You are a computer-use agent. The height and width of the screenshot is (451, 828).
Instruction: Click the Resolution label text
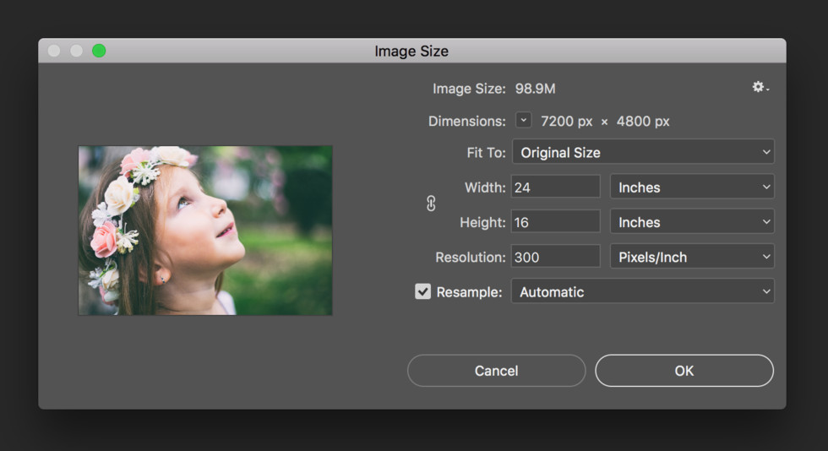(470, 257)
